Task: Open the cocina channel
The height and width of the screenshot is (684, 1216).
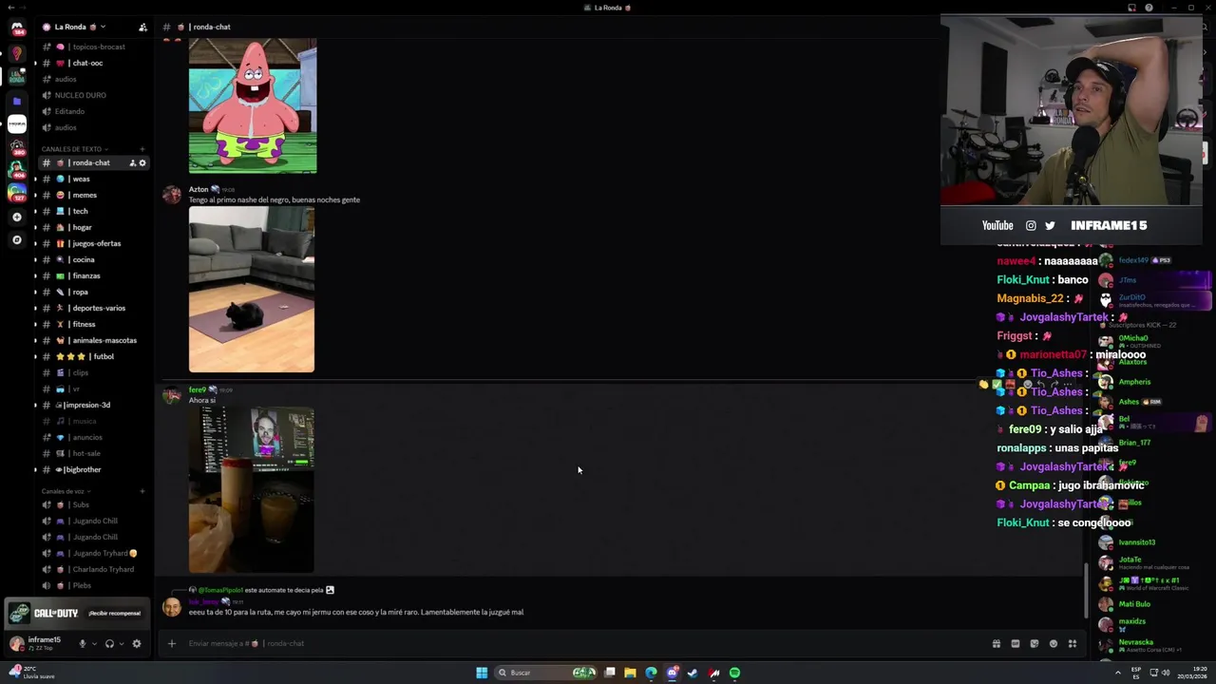Action: (x=94, y=259)
